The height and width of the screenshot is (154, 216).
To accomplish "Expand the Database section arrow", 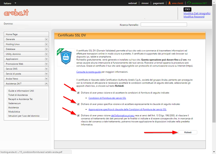I will tap(46, 49).
